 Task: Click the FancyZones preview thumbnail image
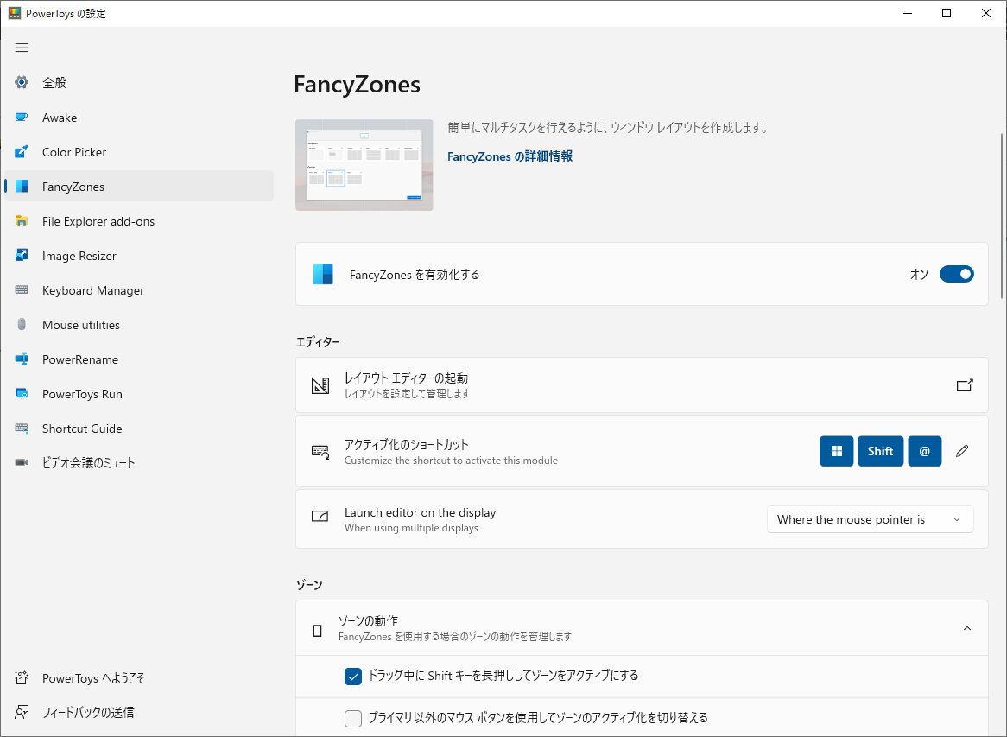click(364, 165)
